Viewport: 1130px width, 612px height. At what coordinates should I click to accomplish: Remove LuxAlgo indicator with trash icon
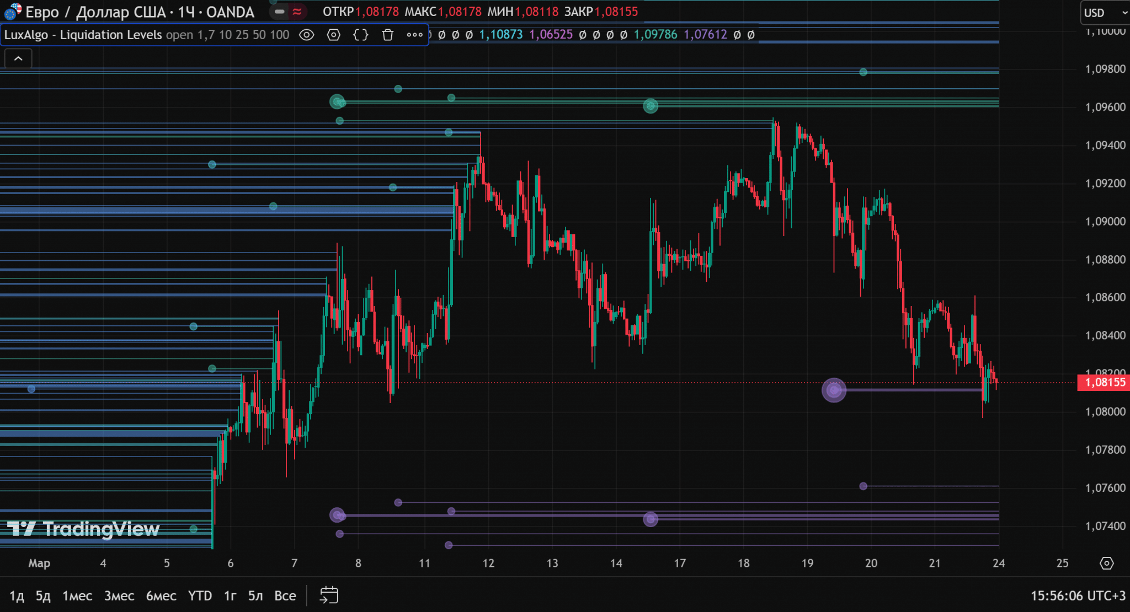click(x=388, y=35)
